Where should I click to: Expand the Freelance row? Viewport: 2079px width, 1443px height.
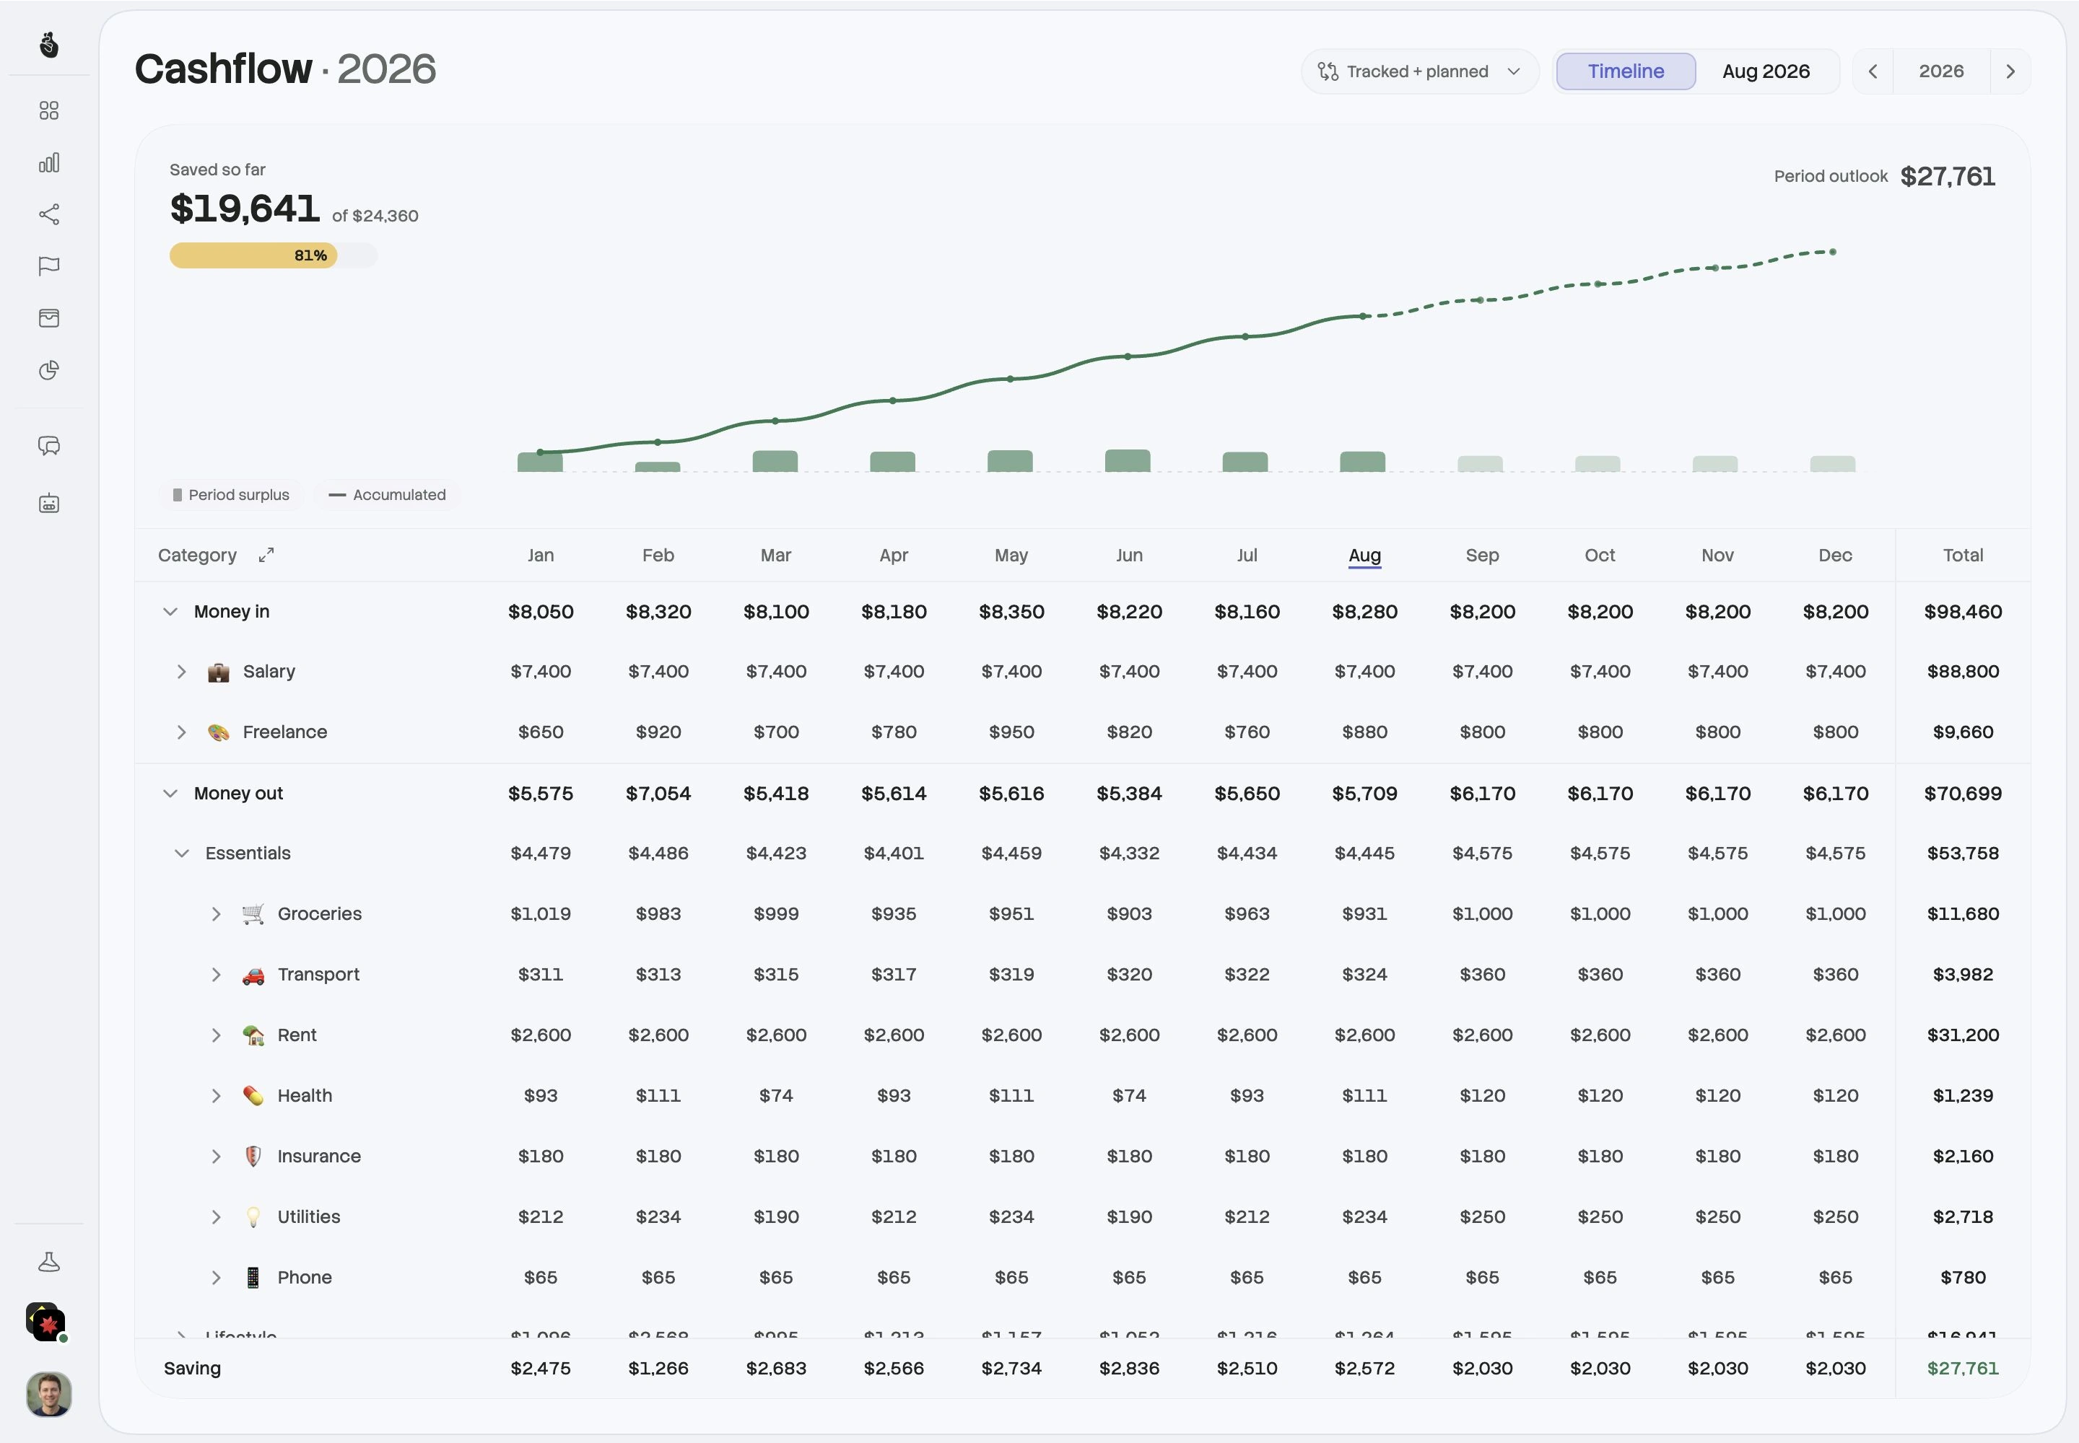(181, 732)
